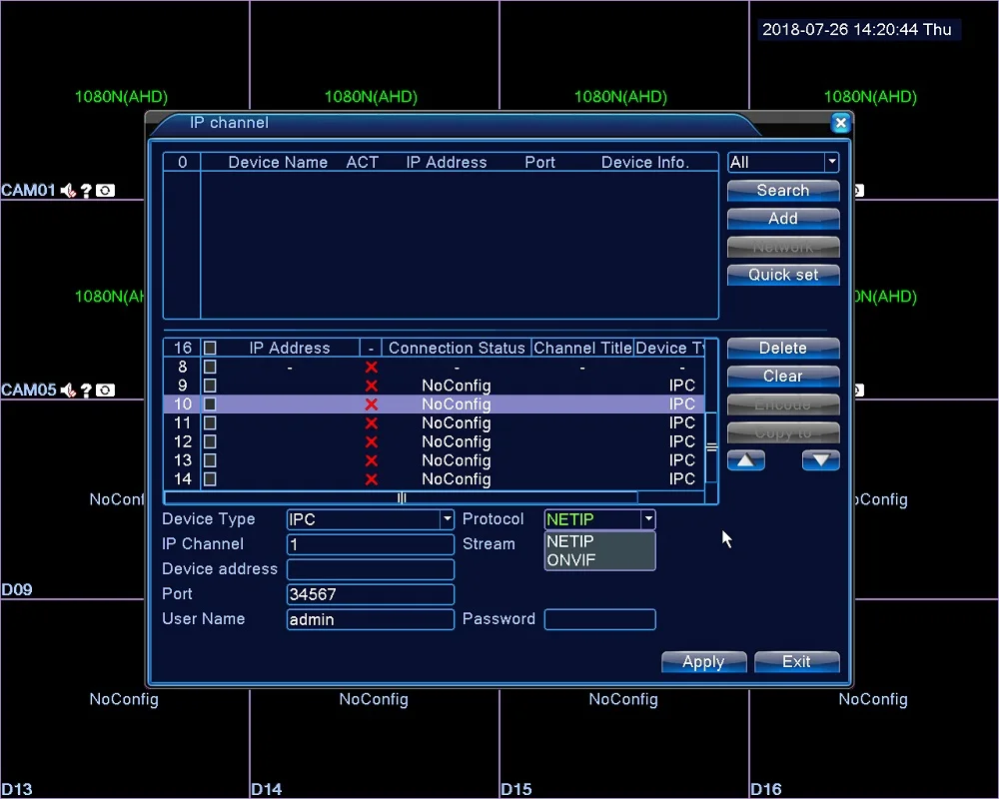This screenshot has height=799, width=999.
Task: Click the Connection Status column header
Action: [457, 348]
